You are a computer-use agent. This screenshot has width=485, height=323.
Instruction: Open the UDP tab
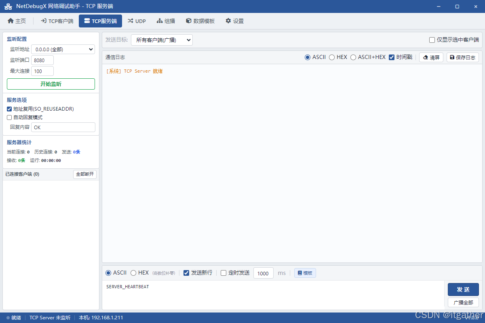pyautogui.click(x=137, y=21)
